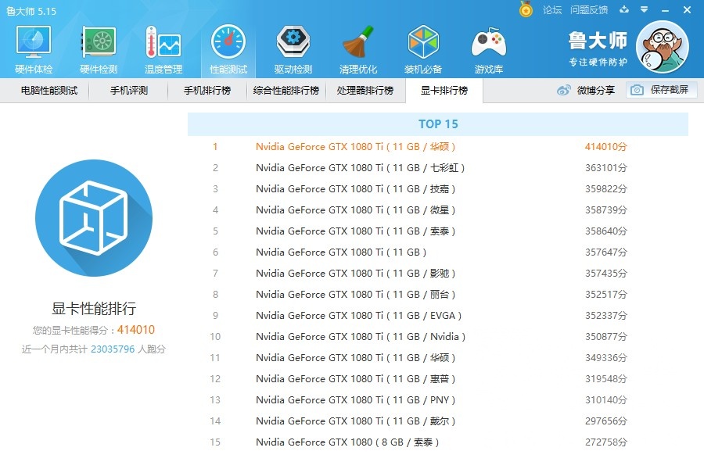Switch to the 电脑性能测试 tab
The image size is (704, 469).
point(48,90)
